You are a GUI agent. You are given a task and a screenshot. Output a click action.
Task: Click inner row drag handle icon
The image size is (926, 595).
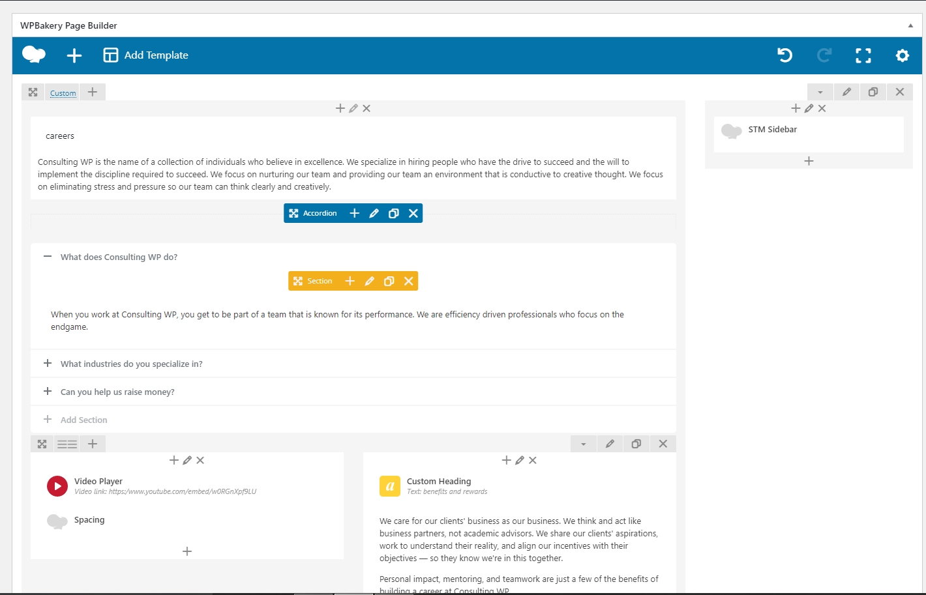42,444
